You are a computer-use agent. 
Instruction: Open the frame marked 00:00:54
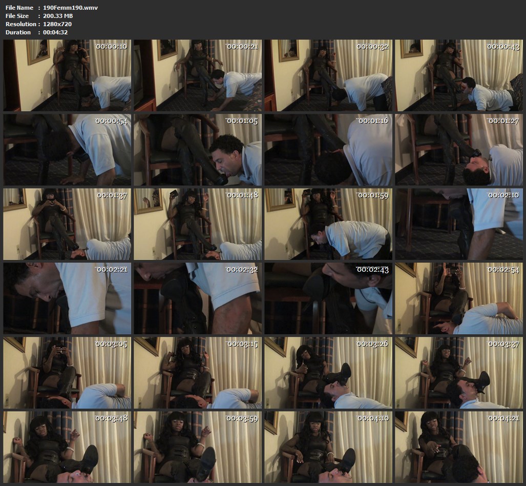pyautogui.click(x=67, y=150)
